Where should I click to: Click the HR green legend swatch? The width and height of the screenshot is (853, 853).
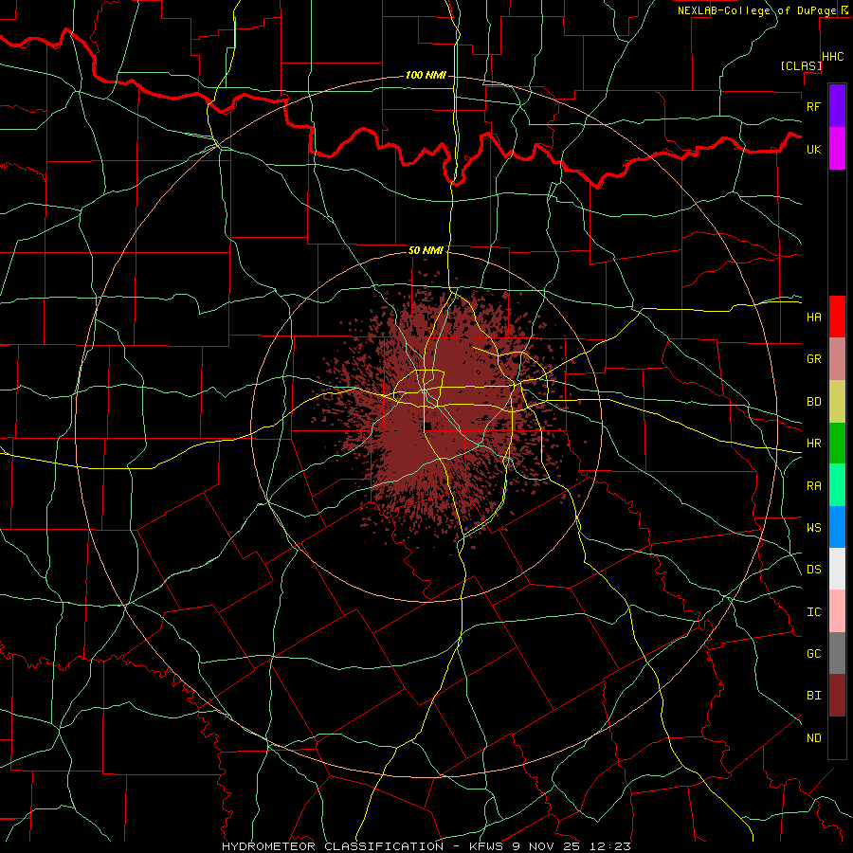[x=837, y=444]
